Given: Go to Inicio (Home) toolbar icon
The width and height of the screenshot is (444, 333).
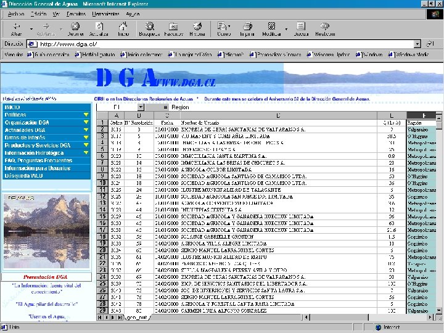Looking at the screenshot, I should coord(123,27).
